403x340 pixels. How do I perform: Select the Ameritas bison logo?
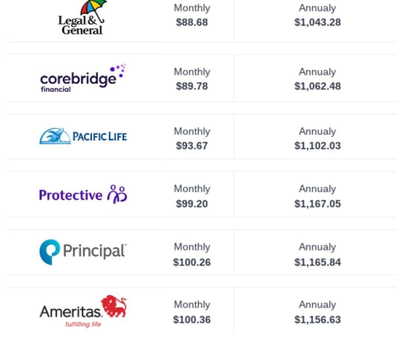[83, 311]
